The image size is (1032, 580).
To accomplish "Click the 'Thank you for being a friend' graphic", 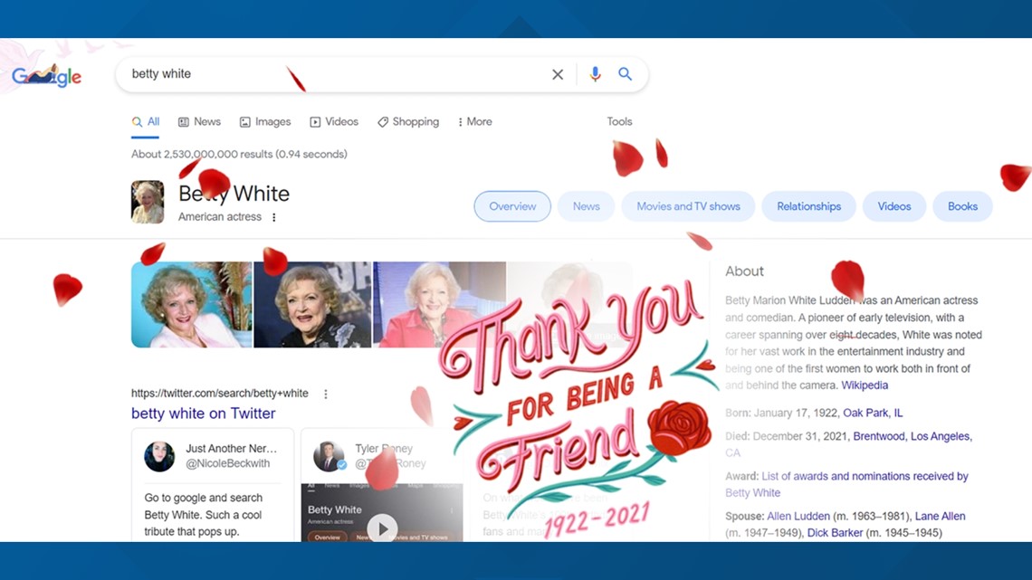I will 579,408.
